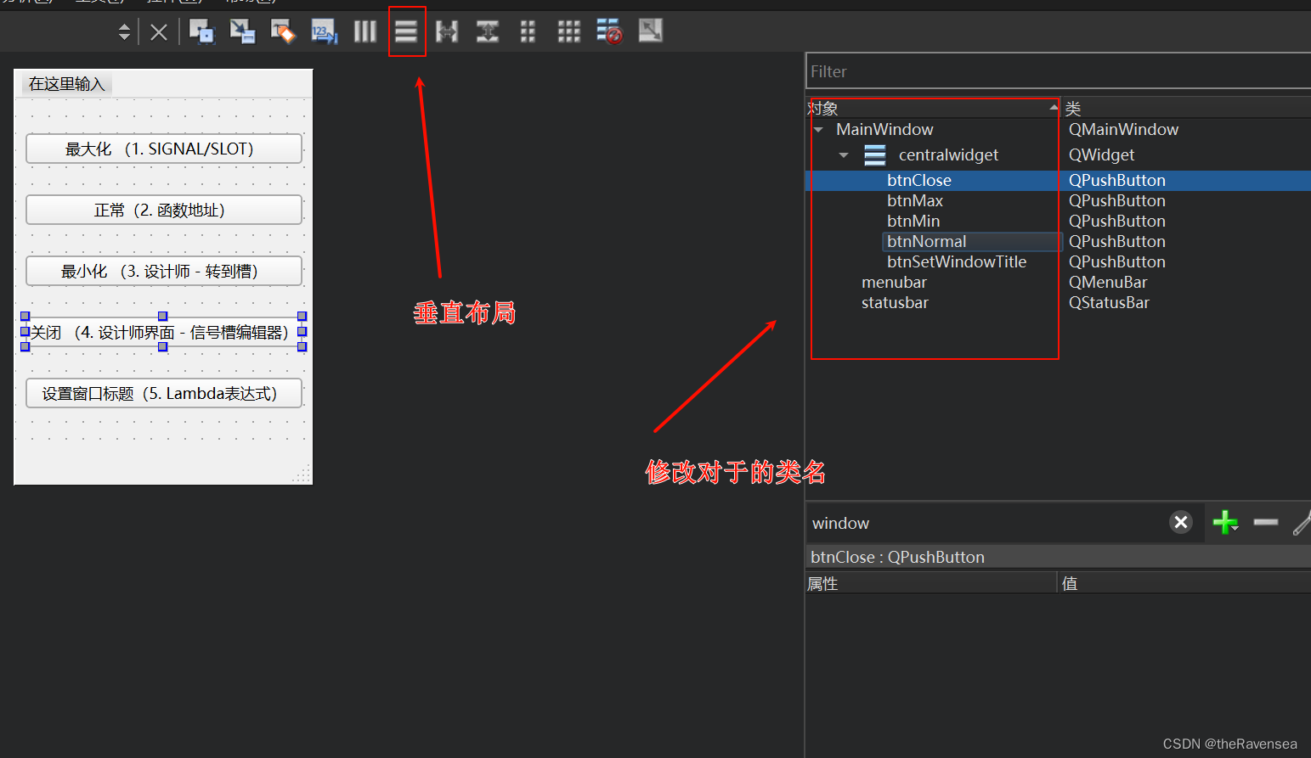
Task: Click the 对象 column header
Action: (x=933, y=108)
